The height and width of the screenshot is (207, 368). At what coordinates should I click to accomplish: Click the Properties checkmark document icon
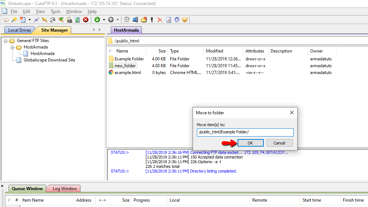pos(169,20)
